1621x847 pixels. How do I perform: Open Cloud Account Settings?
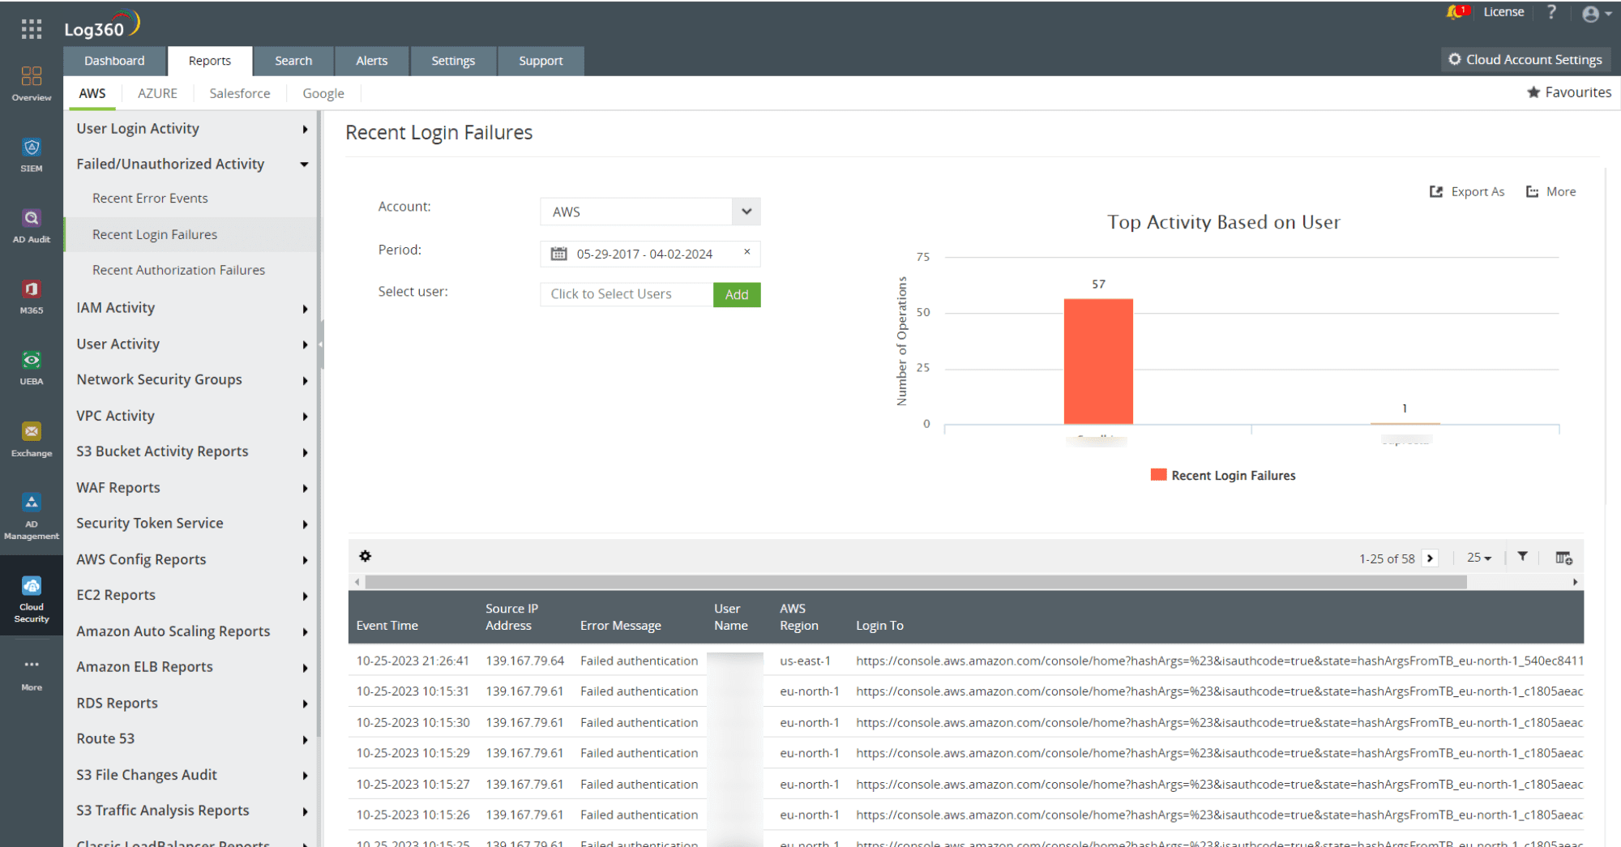pos(1525,59)
